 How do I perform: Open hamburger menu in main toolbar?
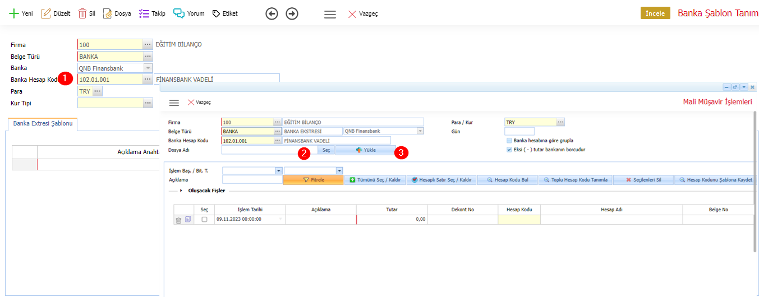coord(330,15)
